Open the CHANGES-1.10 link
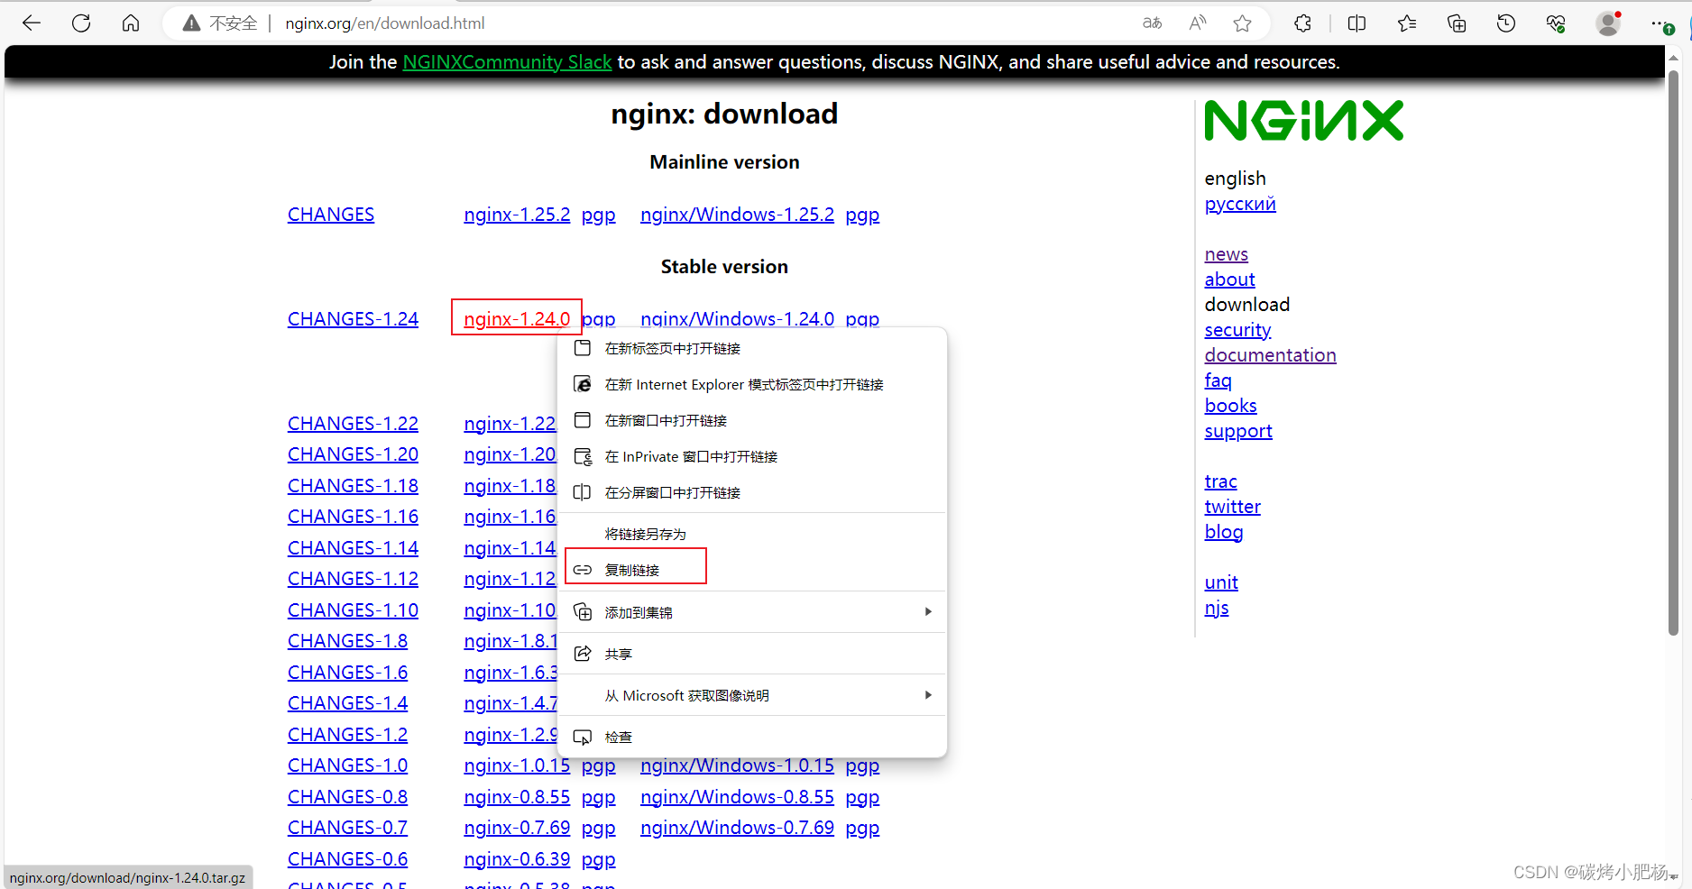 (x=353, y=610)
